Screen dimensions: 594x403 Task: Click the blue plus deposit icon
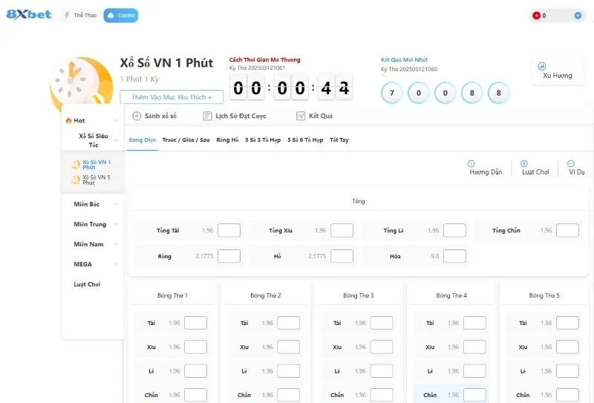[x=578, y=16]
